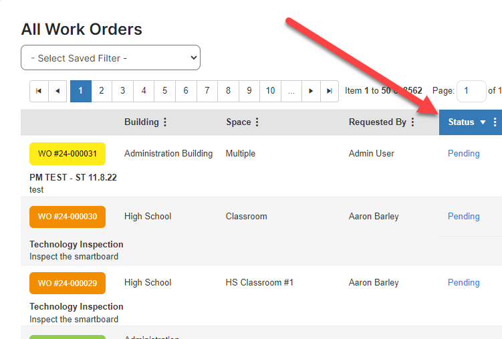Select page 5 in pagination

(164, 91)
